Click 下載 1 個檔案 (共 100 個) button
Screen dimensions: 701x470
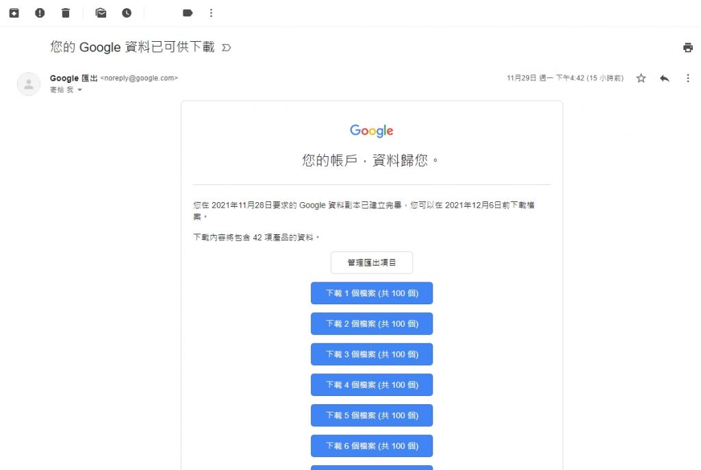(372, 293)
